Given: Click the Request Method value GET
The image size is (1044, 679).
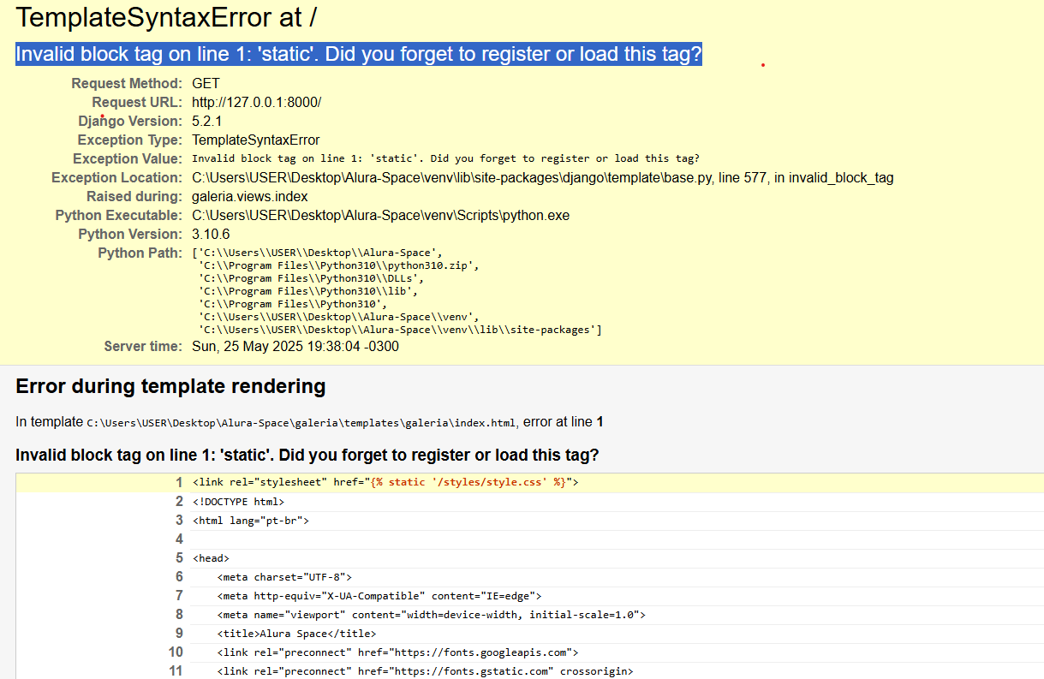Looking at the screenshot, I should pyautogui.click(x=206, y=83).
